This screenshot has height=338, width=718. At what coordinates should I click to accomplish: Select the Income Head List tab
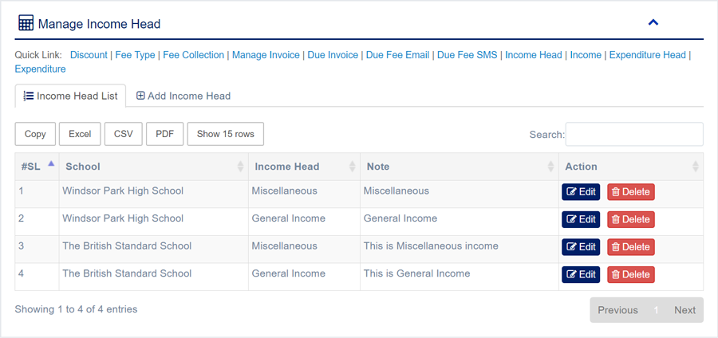pos(70,96)
